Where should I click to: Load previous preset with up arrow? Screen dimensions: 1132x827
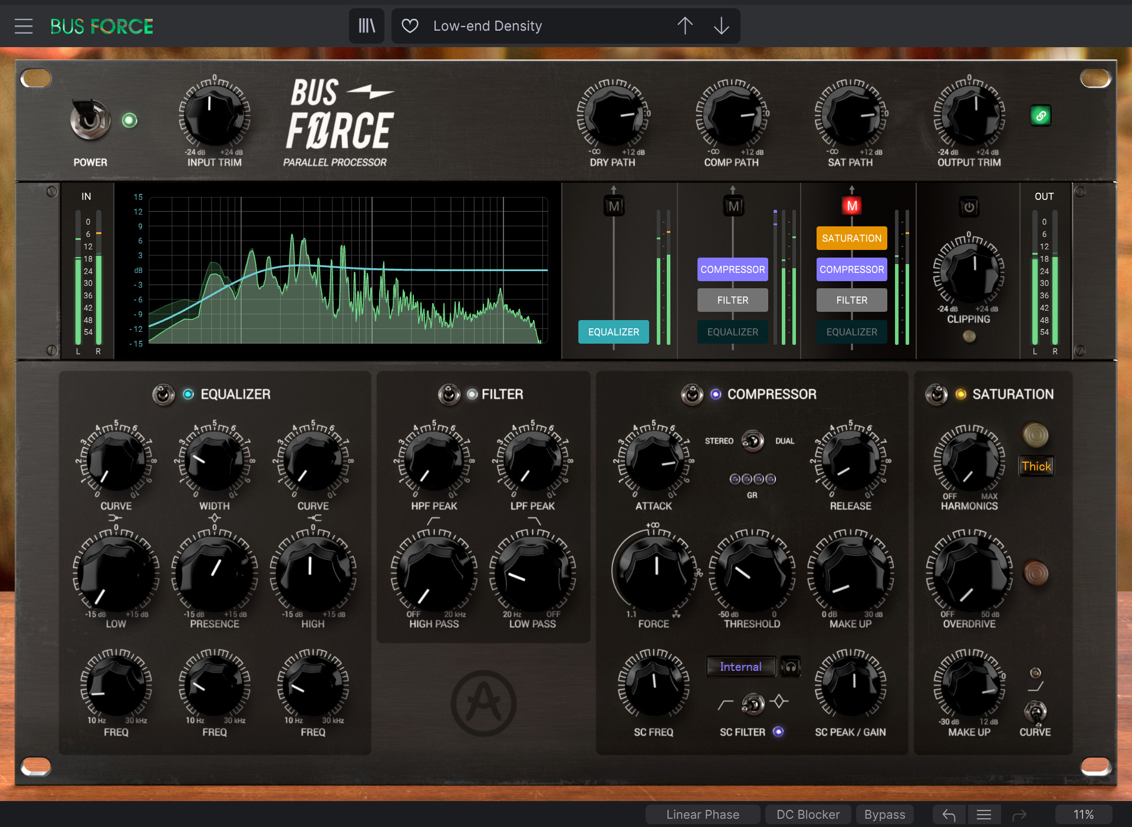tap(685, 26)
